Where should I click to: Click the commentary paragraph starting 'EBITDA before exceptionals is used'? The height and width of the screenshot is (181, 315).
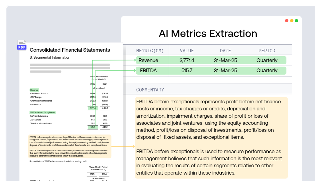[209, 162]
